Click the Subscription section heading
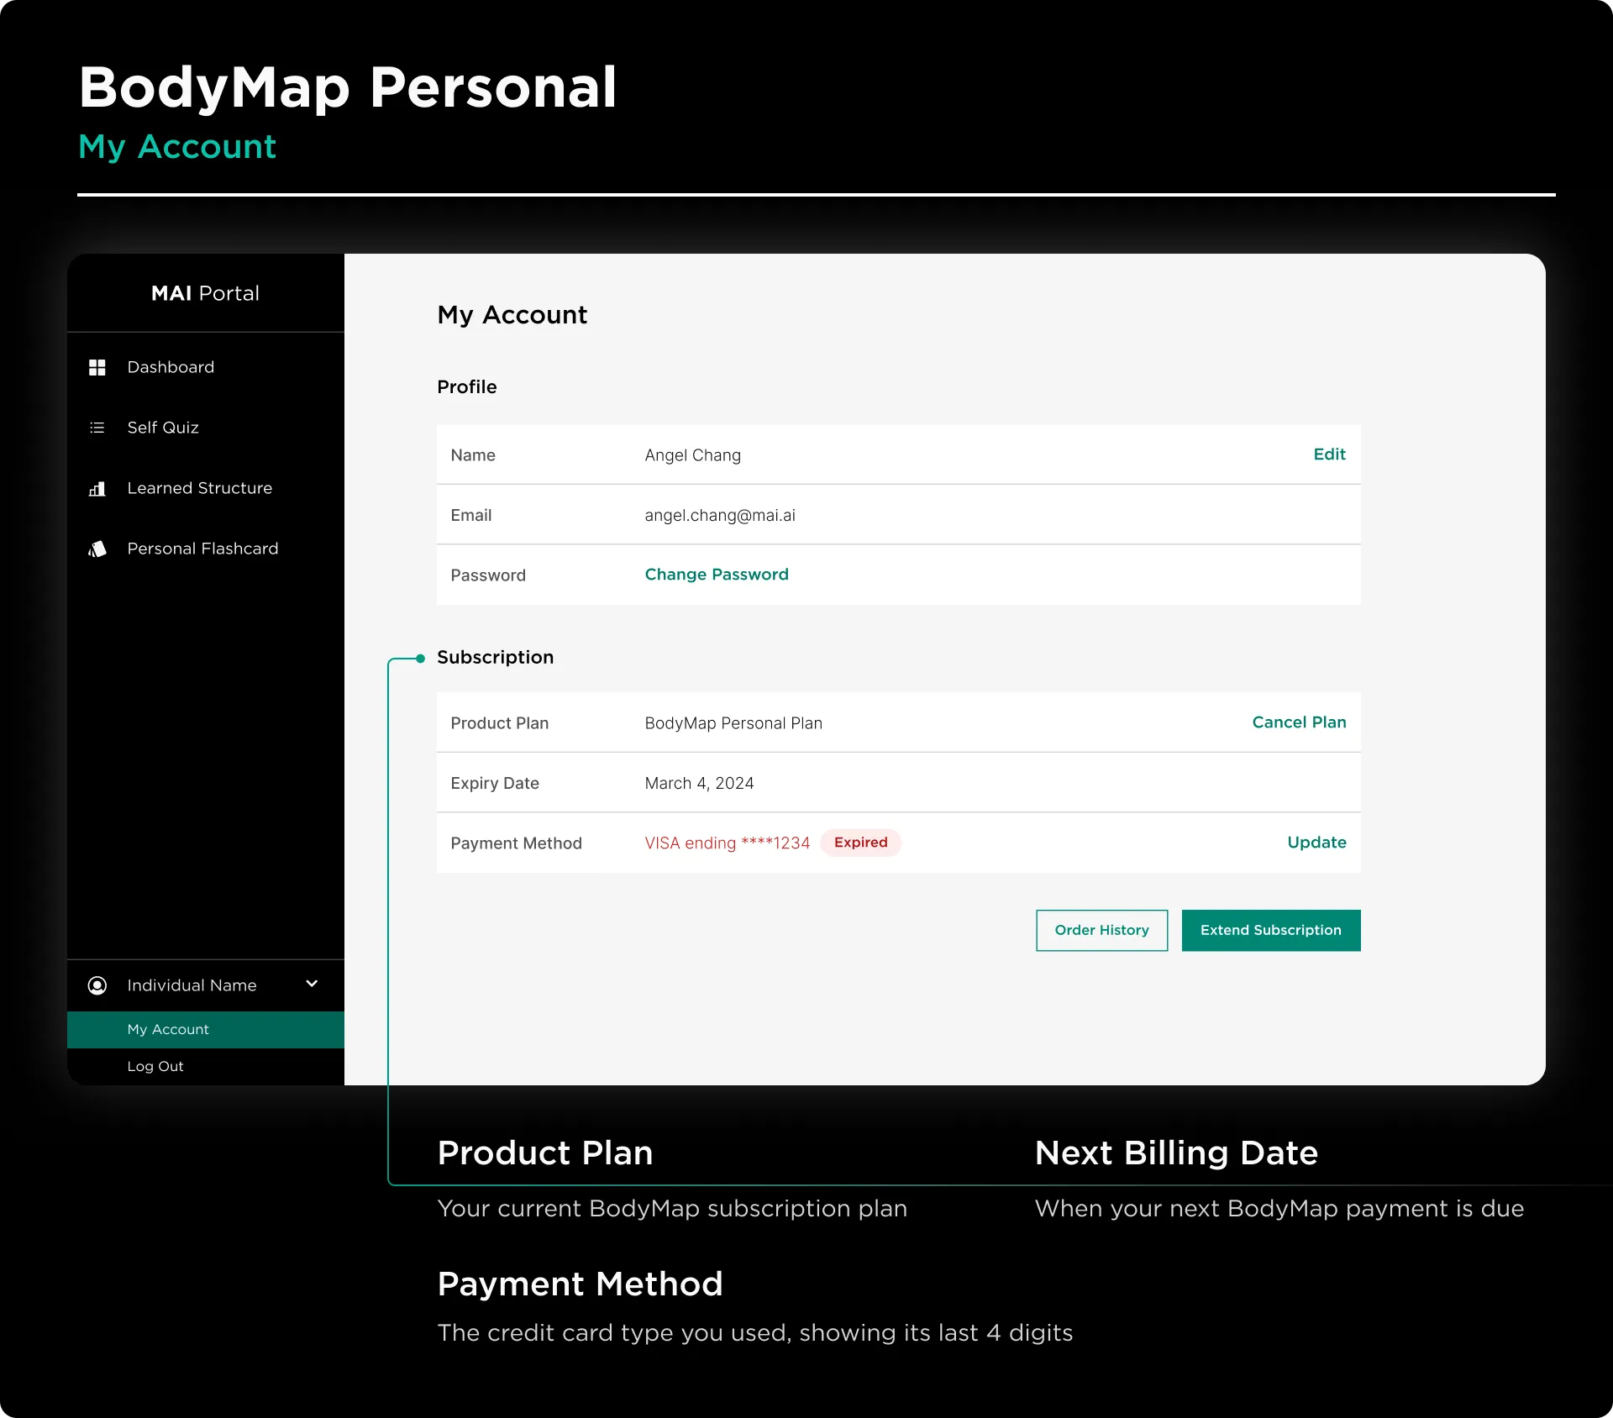1613x1418 pixels. coord(495,657)
